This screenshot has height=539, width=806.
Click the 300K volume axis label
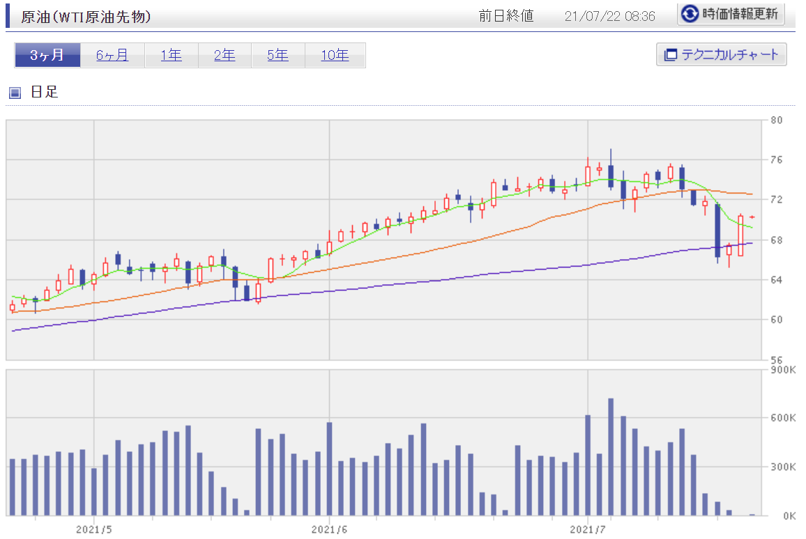(x=784, y=467)
